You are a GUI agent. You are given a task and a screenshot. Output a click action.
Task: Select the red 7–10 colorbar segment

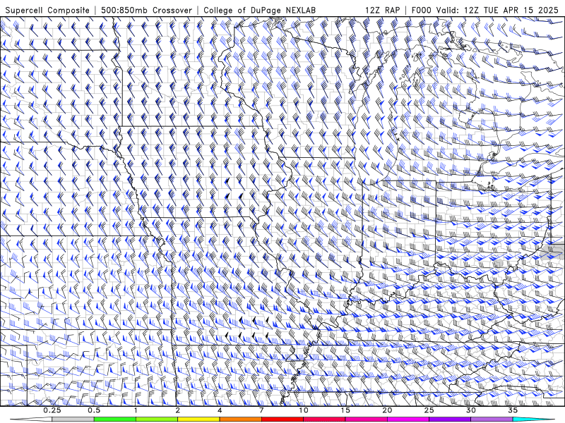tap(282, 419)
